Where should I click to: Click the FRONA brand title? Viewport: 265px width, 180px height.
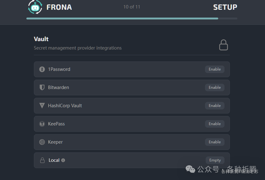[x=59, y=7]
